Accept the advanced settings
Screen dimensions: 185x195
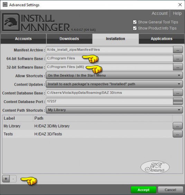(144, 190)
